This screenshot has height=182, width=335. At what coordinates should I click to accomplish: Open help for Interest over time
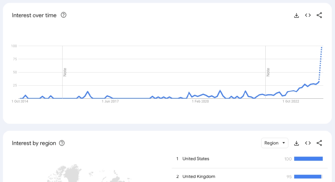click(64, 15)
